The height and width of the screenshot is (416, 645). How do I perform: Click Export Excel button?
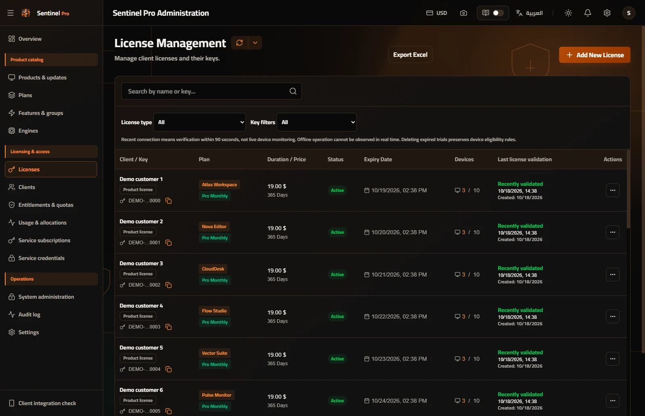pos(410,54)
